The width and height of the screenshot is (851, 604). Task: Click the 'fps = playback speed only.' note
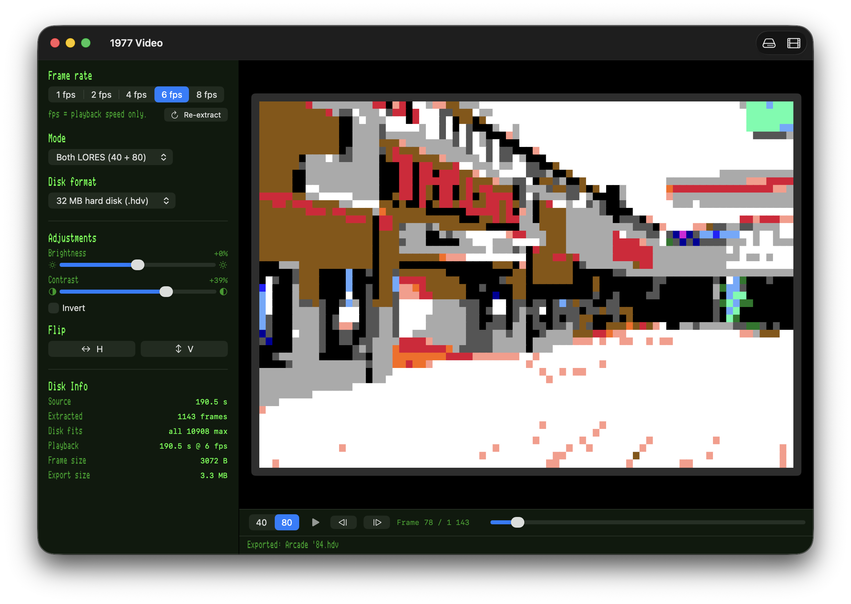[x=97, y=115]
